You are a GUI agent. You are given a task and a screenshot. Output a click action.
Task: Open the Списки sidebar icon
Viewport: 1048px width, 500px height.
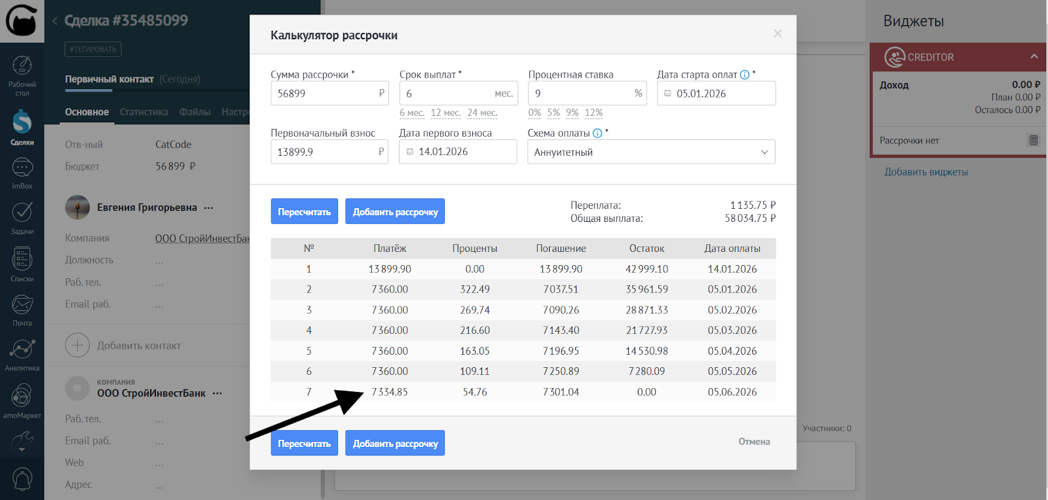pos(22,264)
